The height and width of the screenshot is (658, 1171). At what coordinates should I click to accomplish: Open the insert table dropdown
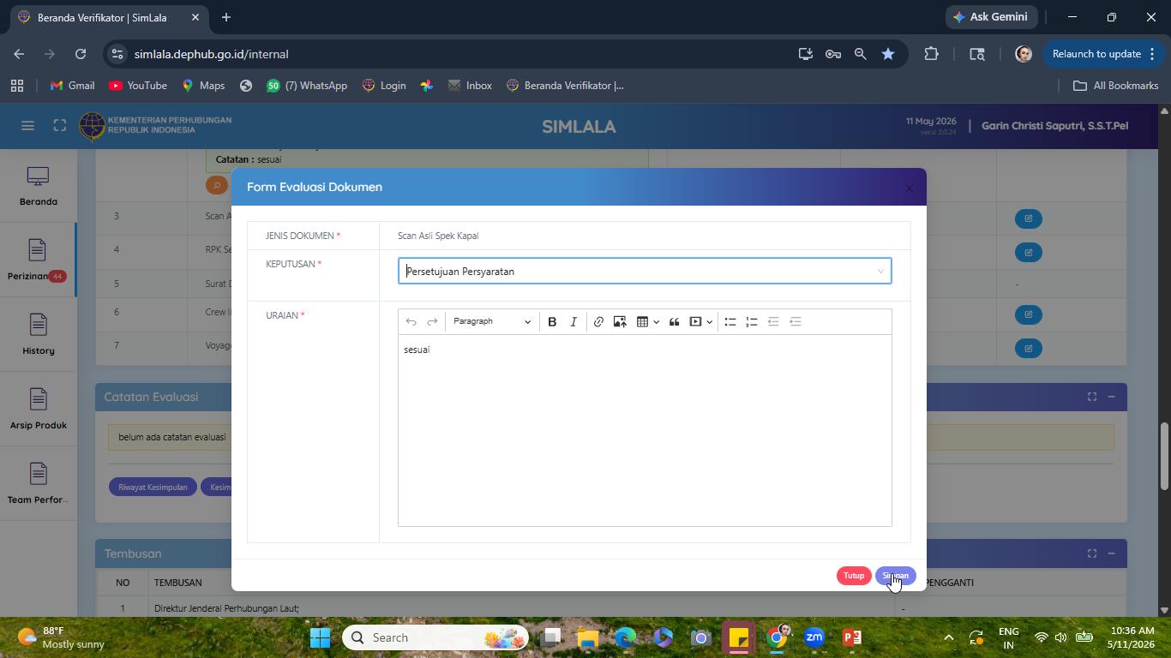[x=647, y=321]
